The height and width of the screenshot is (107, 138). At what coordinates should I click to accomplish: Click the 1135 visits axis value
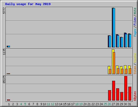(x=4, y=52)
